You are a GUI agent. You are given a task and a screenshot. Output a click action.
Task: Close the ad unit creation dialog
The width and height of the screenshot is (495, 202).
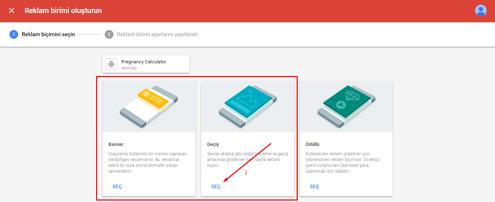tap(12, 10)
